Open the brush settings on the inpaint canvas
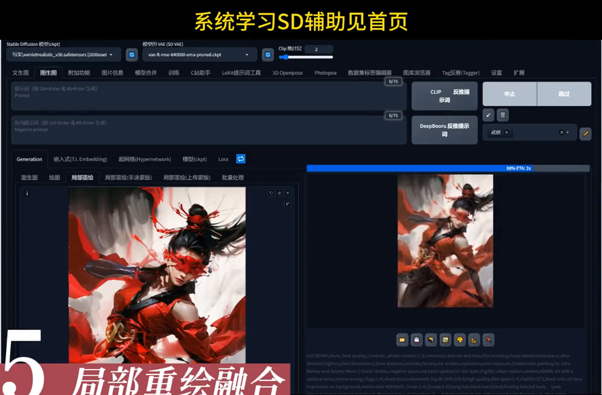Viewport: 602px width, 395px height. tap(287, 204)
